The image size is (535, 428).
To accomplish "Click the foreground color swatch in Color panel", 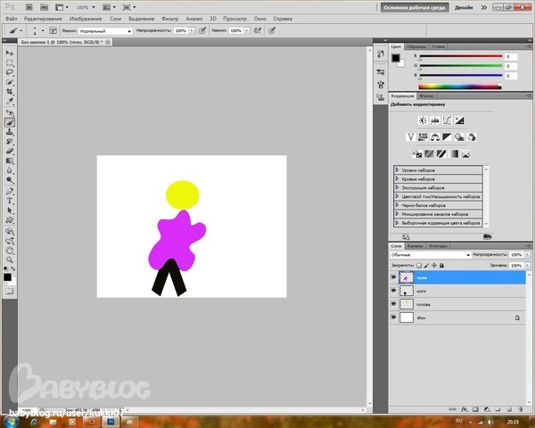I will click(395, 58).
